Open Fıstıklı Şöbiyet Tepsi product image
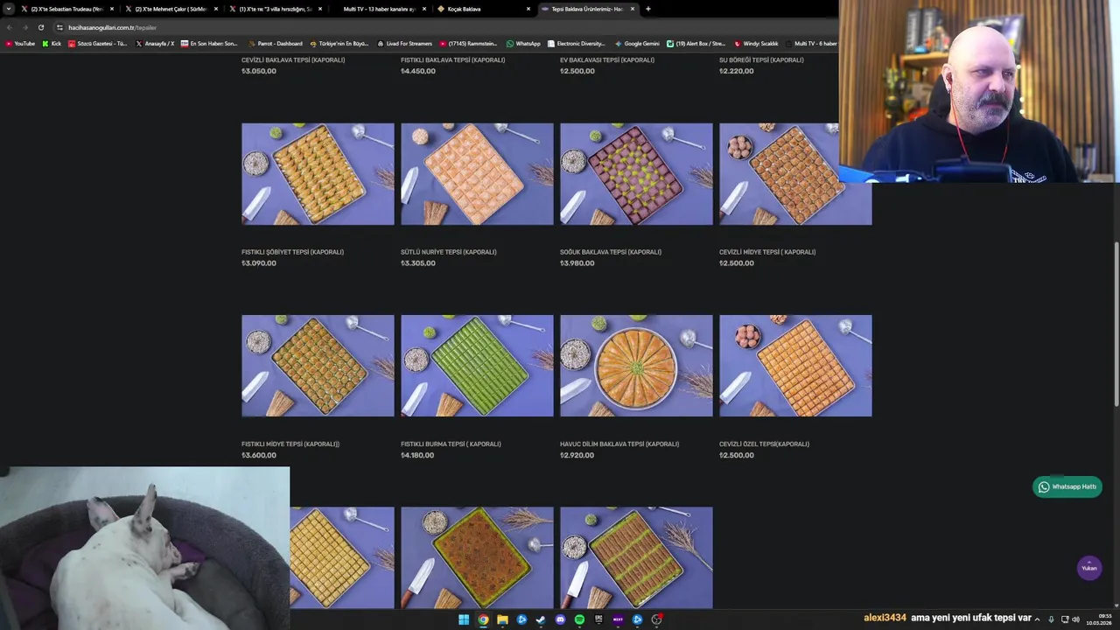The image size is (1120, 630). click(318, 174)
